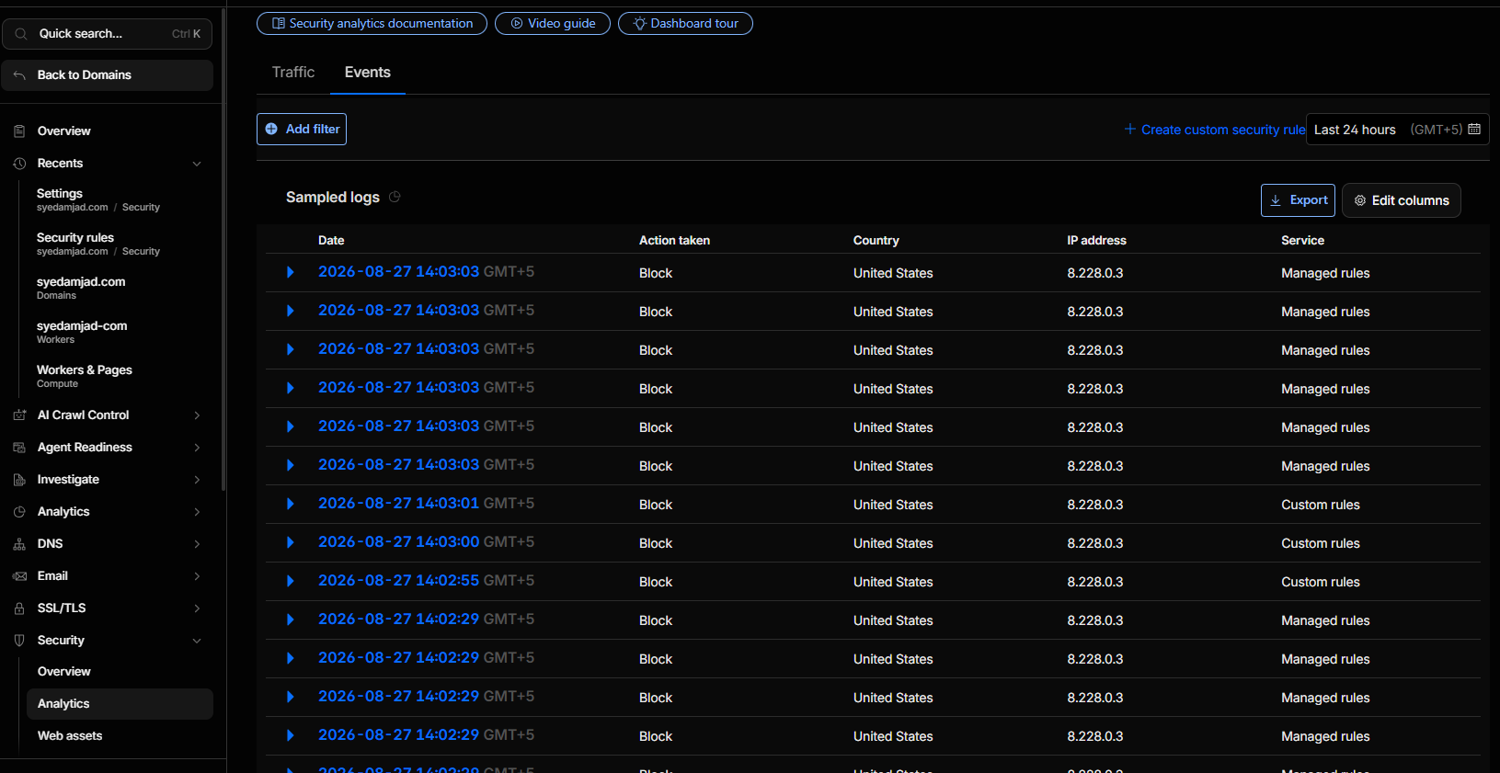Click the Export button
Screen dimensions: 1500x773
click(1298, 200)
